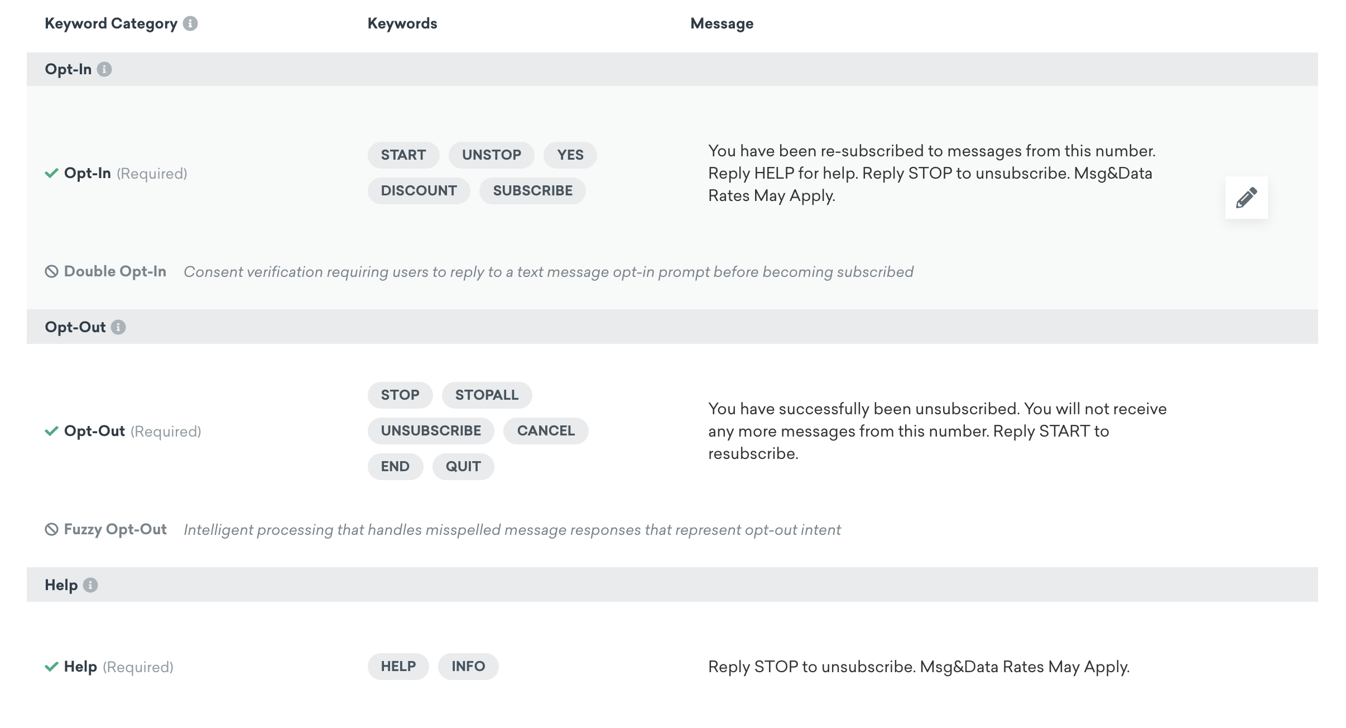
Task: Select the CANCEL opt-out keyword
Action: click(546, 431)
